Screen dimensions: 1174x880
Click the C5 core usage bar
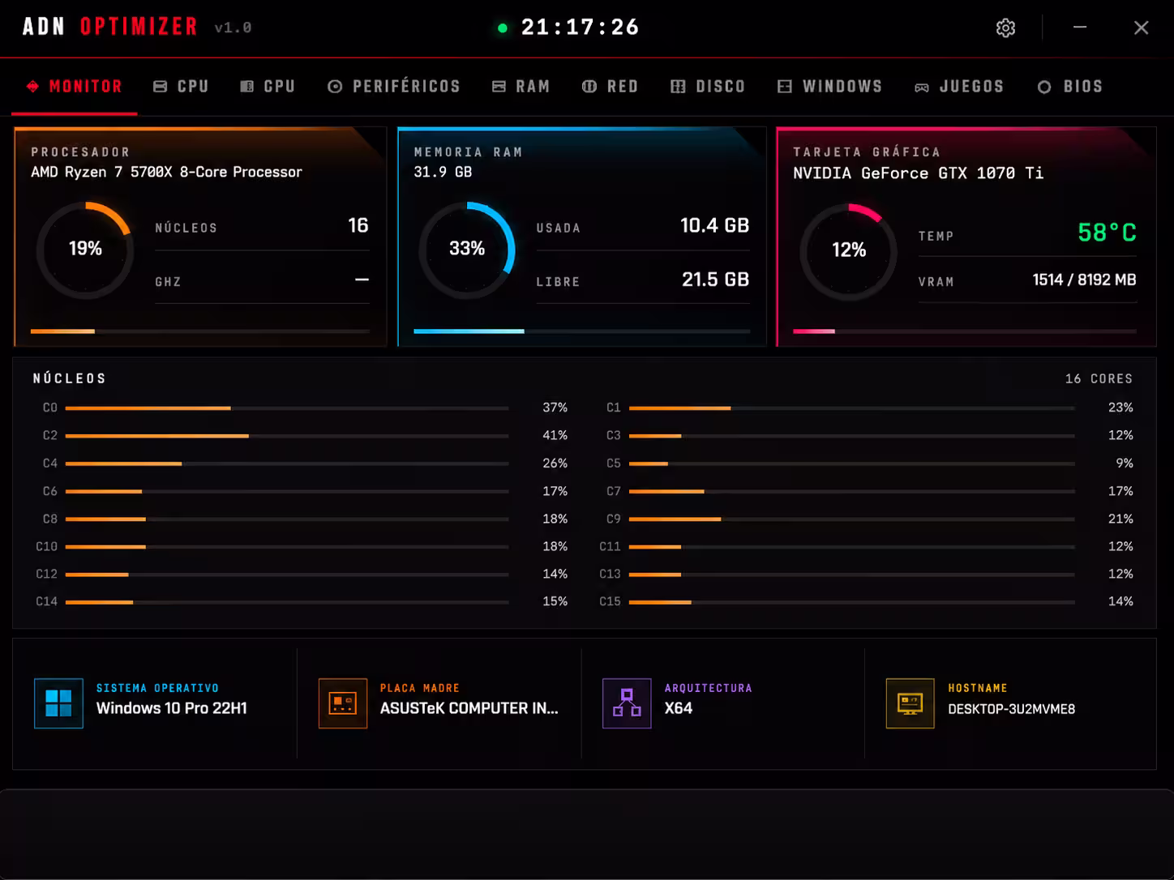coord(852,463)
